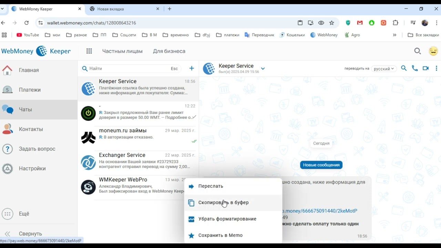Image resolution: width=441 pixels, height=248 pixels.
Task: Open the browser extensions puzzle icon
Action: click(396, 23)
